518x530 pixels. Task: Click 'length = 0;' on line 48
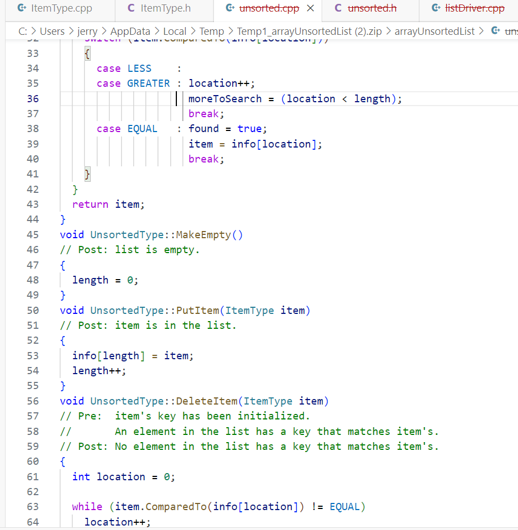point(105,280)
